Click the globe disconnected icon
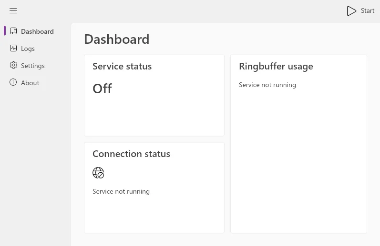 click(x=98, y=173)
